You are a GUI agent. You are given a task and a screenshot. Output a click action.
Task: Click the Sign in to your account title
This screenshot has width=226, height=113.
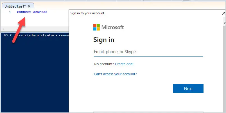87,13
